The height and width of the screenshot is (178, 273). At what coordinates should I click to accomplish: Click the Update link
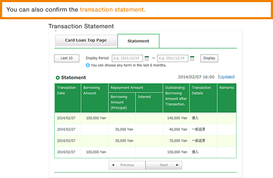click(x=226, y=77)
